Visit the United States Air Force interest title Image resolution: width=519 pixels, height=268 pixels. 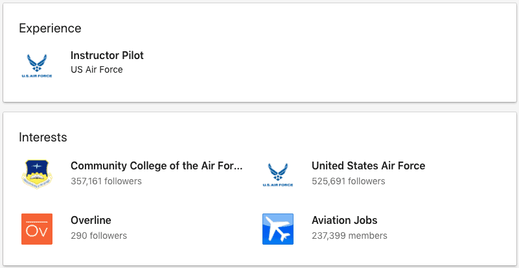point(369,165)
